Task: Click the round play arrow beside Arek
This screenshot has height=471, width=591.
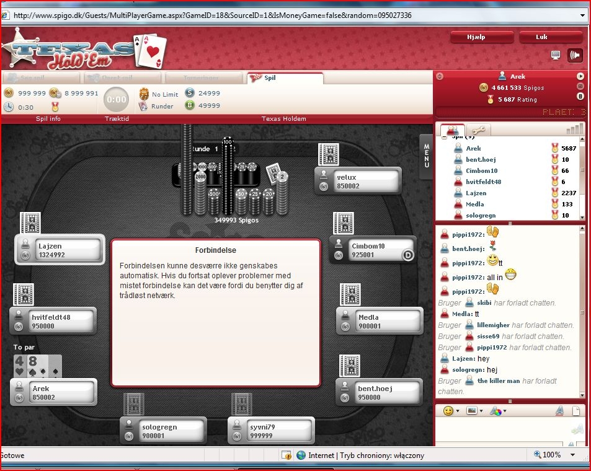Action: (x=580, y=76)
